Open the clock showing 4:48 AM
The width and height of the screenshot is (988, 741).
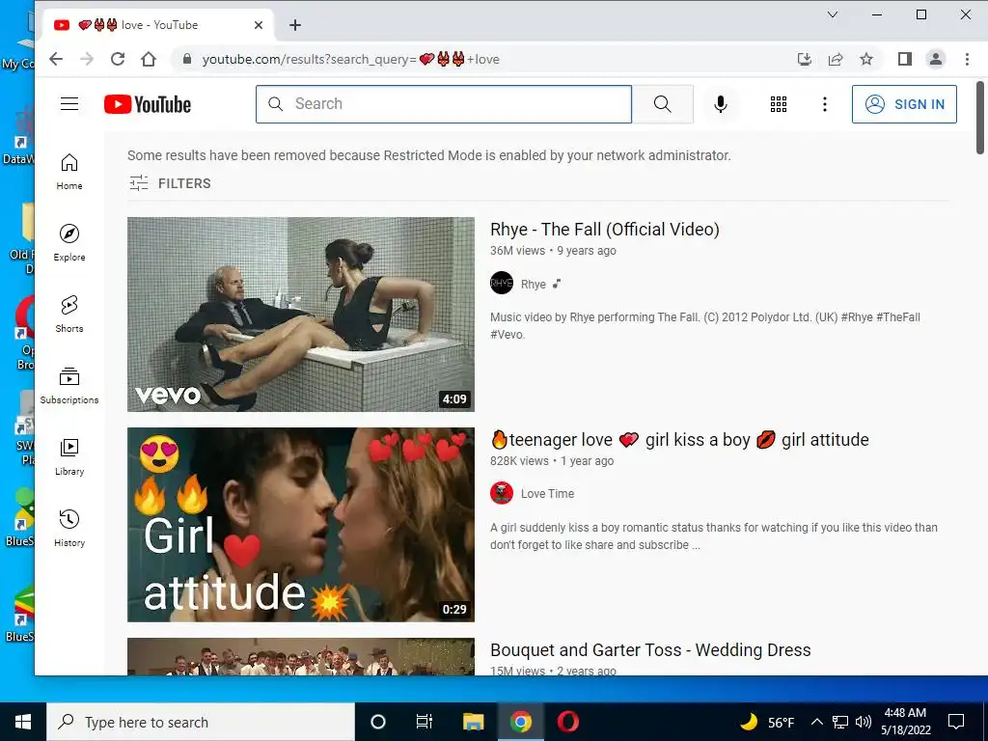pyautogui.click(x=905, y=722)
